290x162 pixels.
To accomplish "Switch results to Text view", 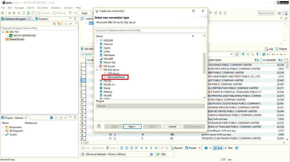I will [228, 148].
